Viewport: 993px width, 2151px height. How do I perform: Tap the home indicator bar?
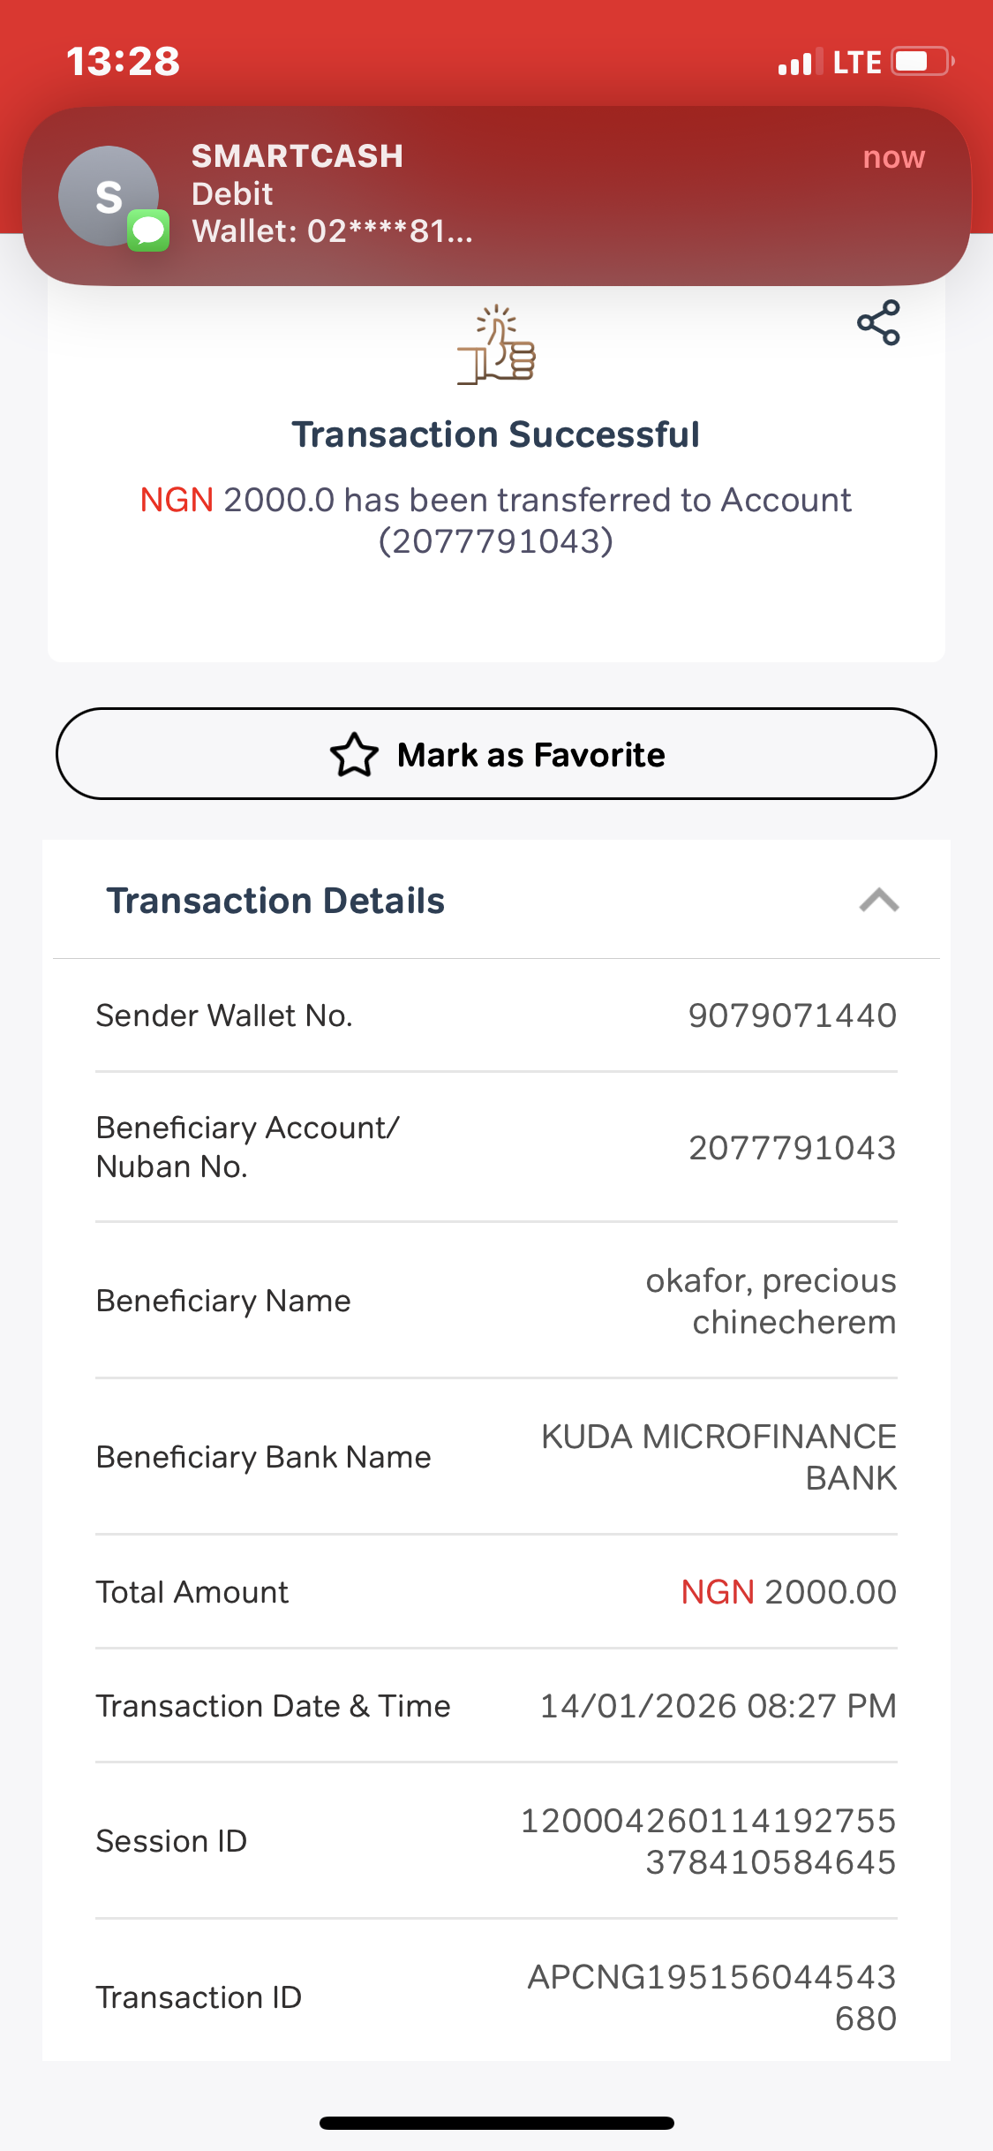(x=496, y=2123)
